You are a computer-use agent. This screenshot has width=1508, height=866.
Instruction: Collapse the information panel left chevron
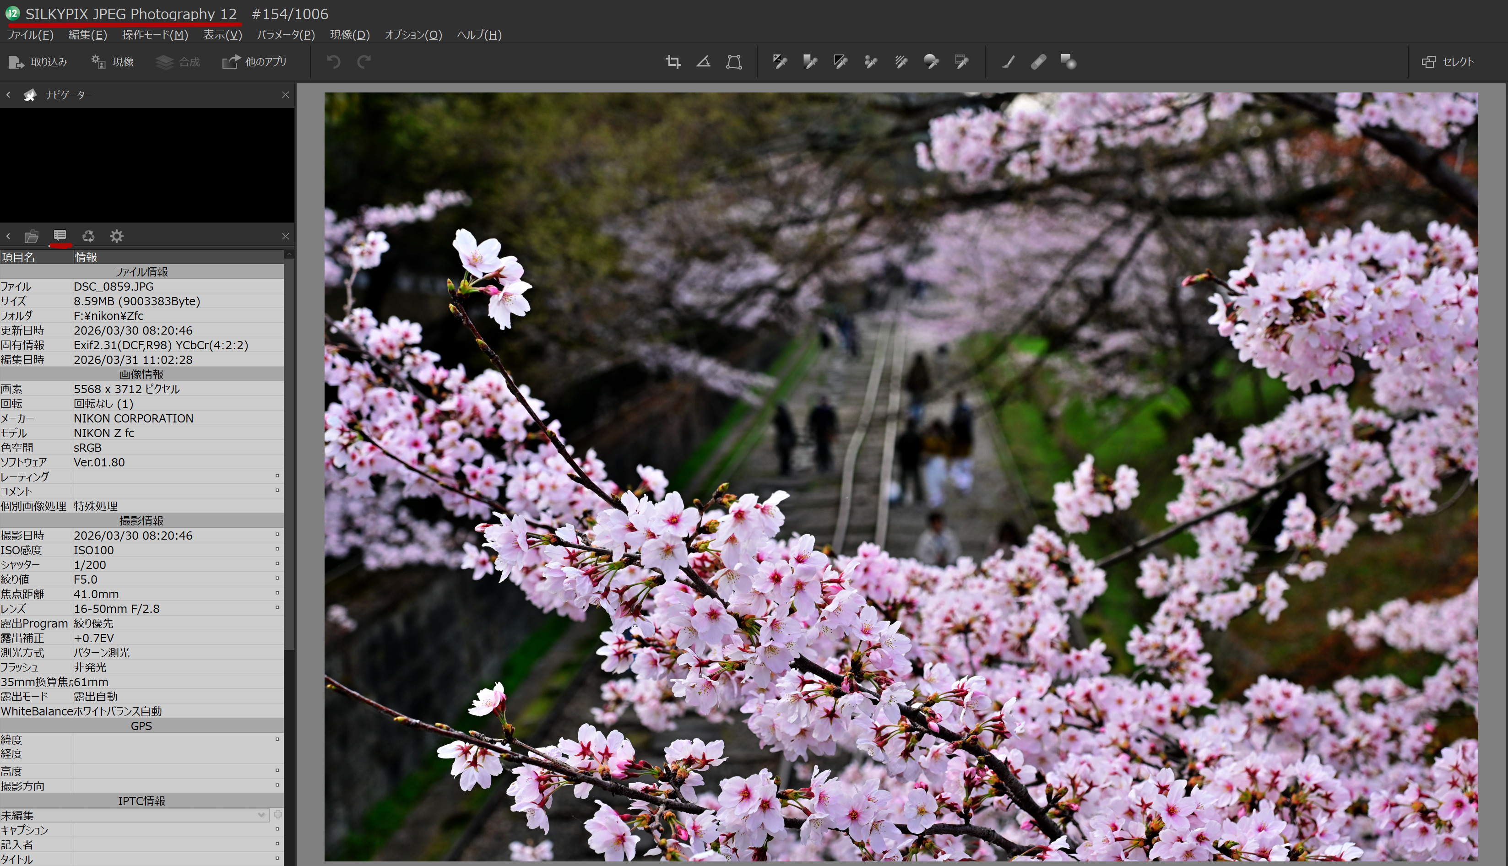coord(8,237)
